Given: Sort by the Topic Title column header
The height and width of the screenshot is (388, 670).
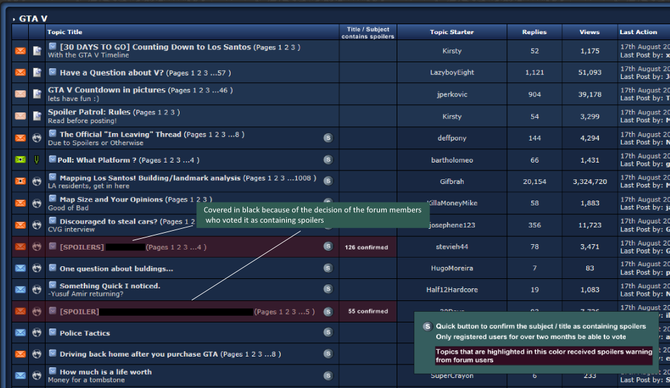Looking at the screenshot, I should (x=64, y=32).
